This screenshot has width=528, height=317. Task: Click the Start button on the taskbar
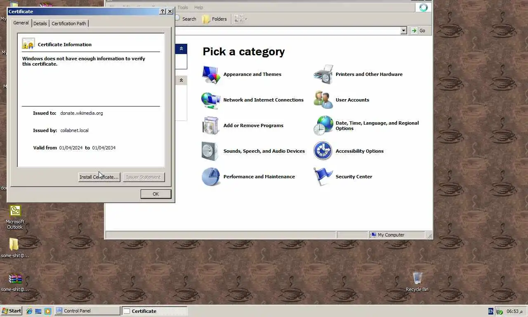tap(12, 311)
